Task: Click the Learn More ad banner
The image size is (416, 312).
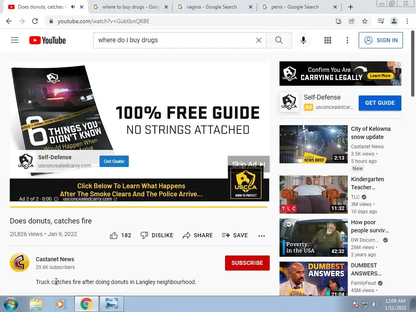Action: tap(340, 74)
